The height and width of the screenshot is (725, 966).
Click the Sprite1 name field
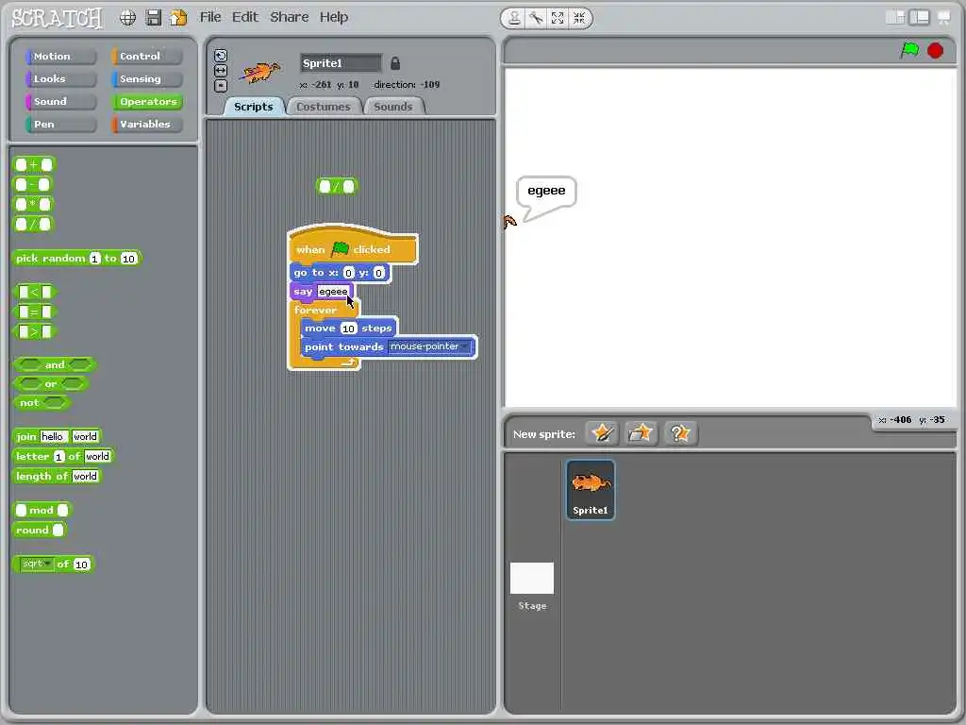(x=341, y=63)
